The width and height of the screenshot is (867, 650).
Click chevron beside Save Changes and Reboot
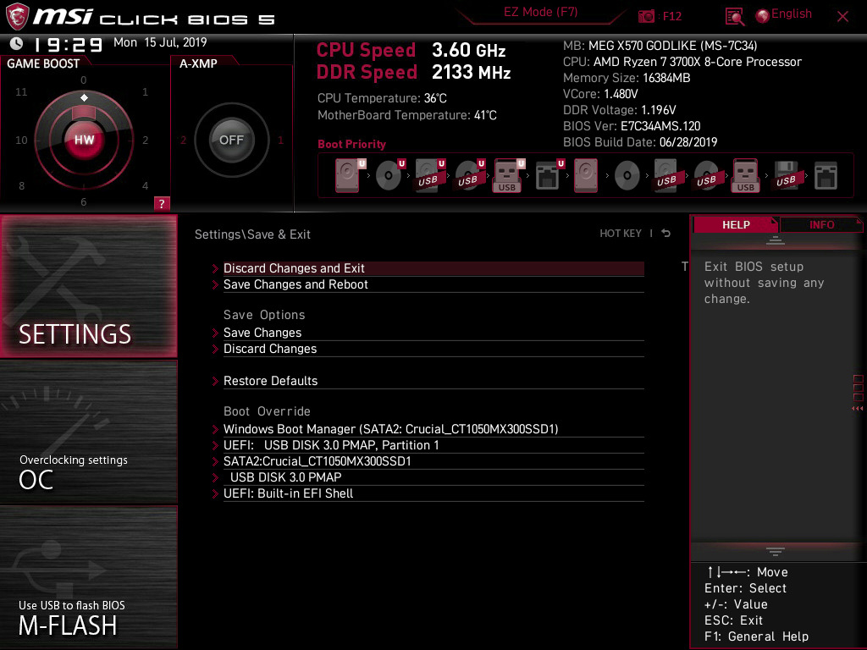(215, 284)
